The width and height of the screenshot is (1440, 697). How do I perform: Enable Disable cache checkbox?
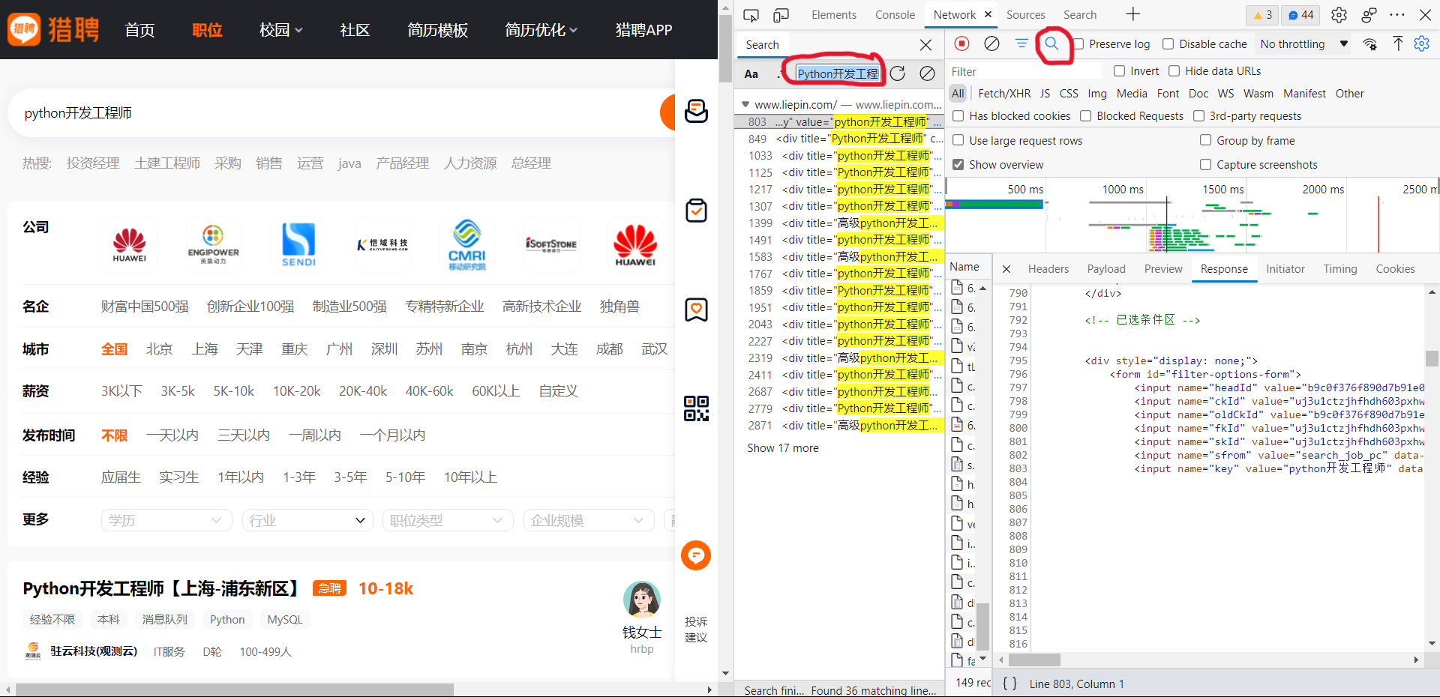pyautogui.click(x=1168, y=44)
